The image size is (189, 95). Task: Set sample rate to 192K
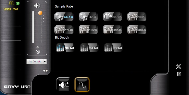click(88, 30)
